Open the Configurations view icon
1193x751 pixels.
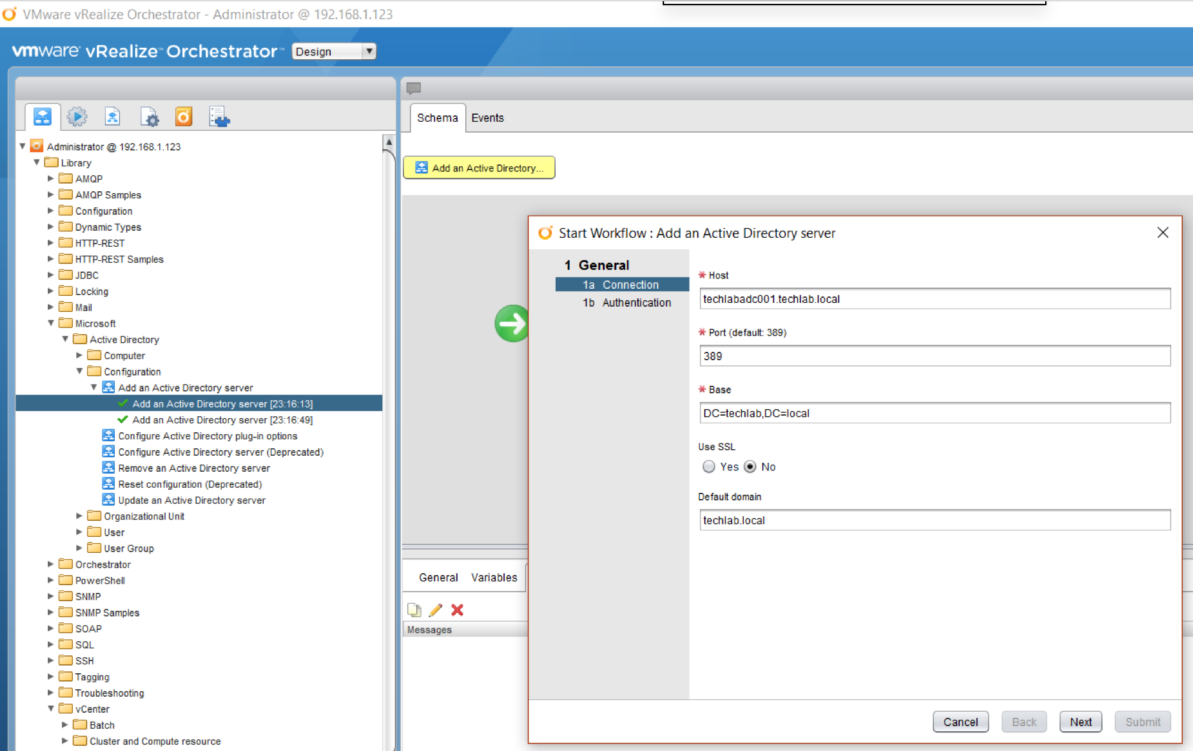(x=150, y=117)
